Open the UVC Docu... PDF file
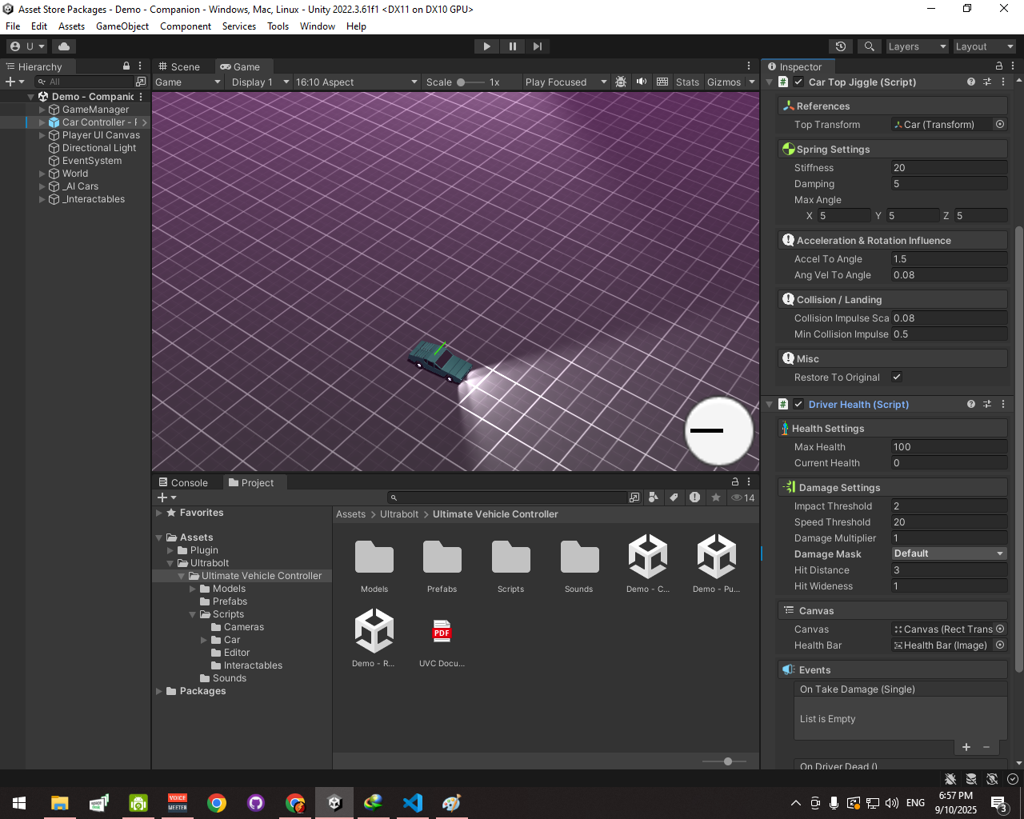The height and width of the screenshot is (819, 1024). [442, 639]
